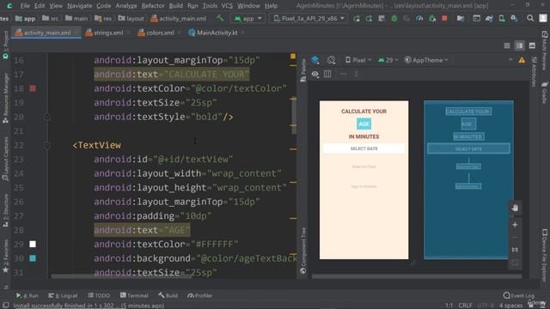Switch to Code-only editor view
The width and height of the screenshot is (550, 309).
pyautogui.click(x=507, y=45)
